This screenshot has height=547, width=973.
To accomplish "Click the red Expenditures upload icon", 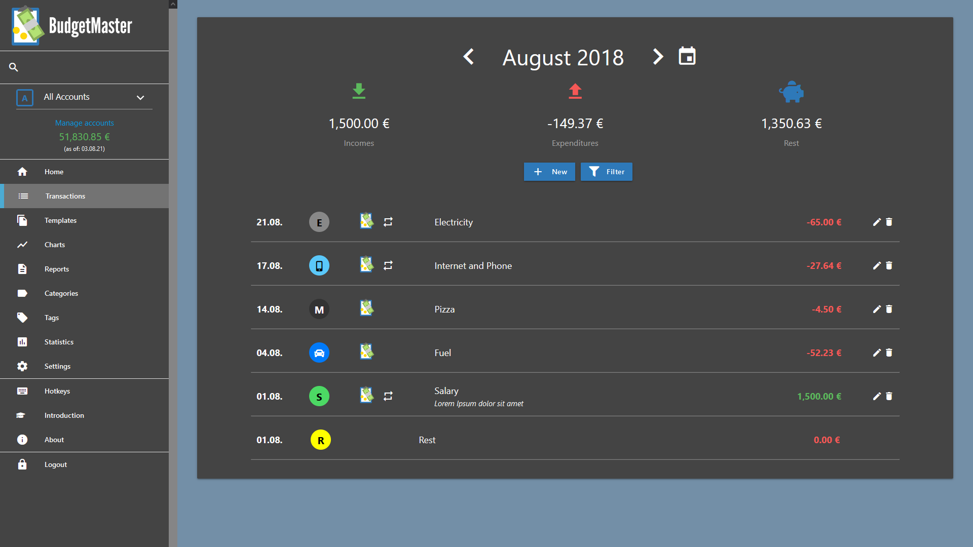I will coord(575,91).
